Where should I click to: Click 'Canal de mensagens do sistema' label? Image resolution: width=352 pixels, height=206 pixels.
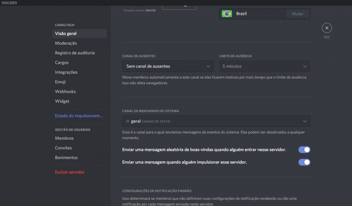pyautogui.click(x=151, y=111)
